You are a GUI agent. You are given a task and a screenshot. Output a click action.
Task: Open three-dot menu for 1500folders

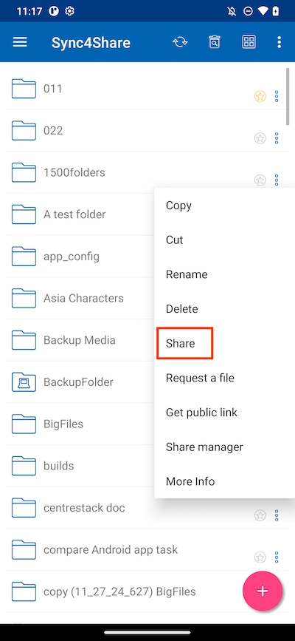(x=277, y=180)
